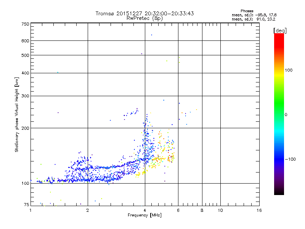Screen dimensions: 305x229
Task: Click the y-axis tick label '100'
Action: click(25, 184)
